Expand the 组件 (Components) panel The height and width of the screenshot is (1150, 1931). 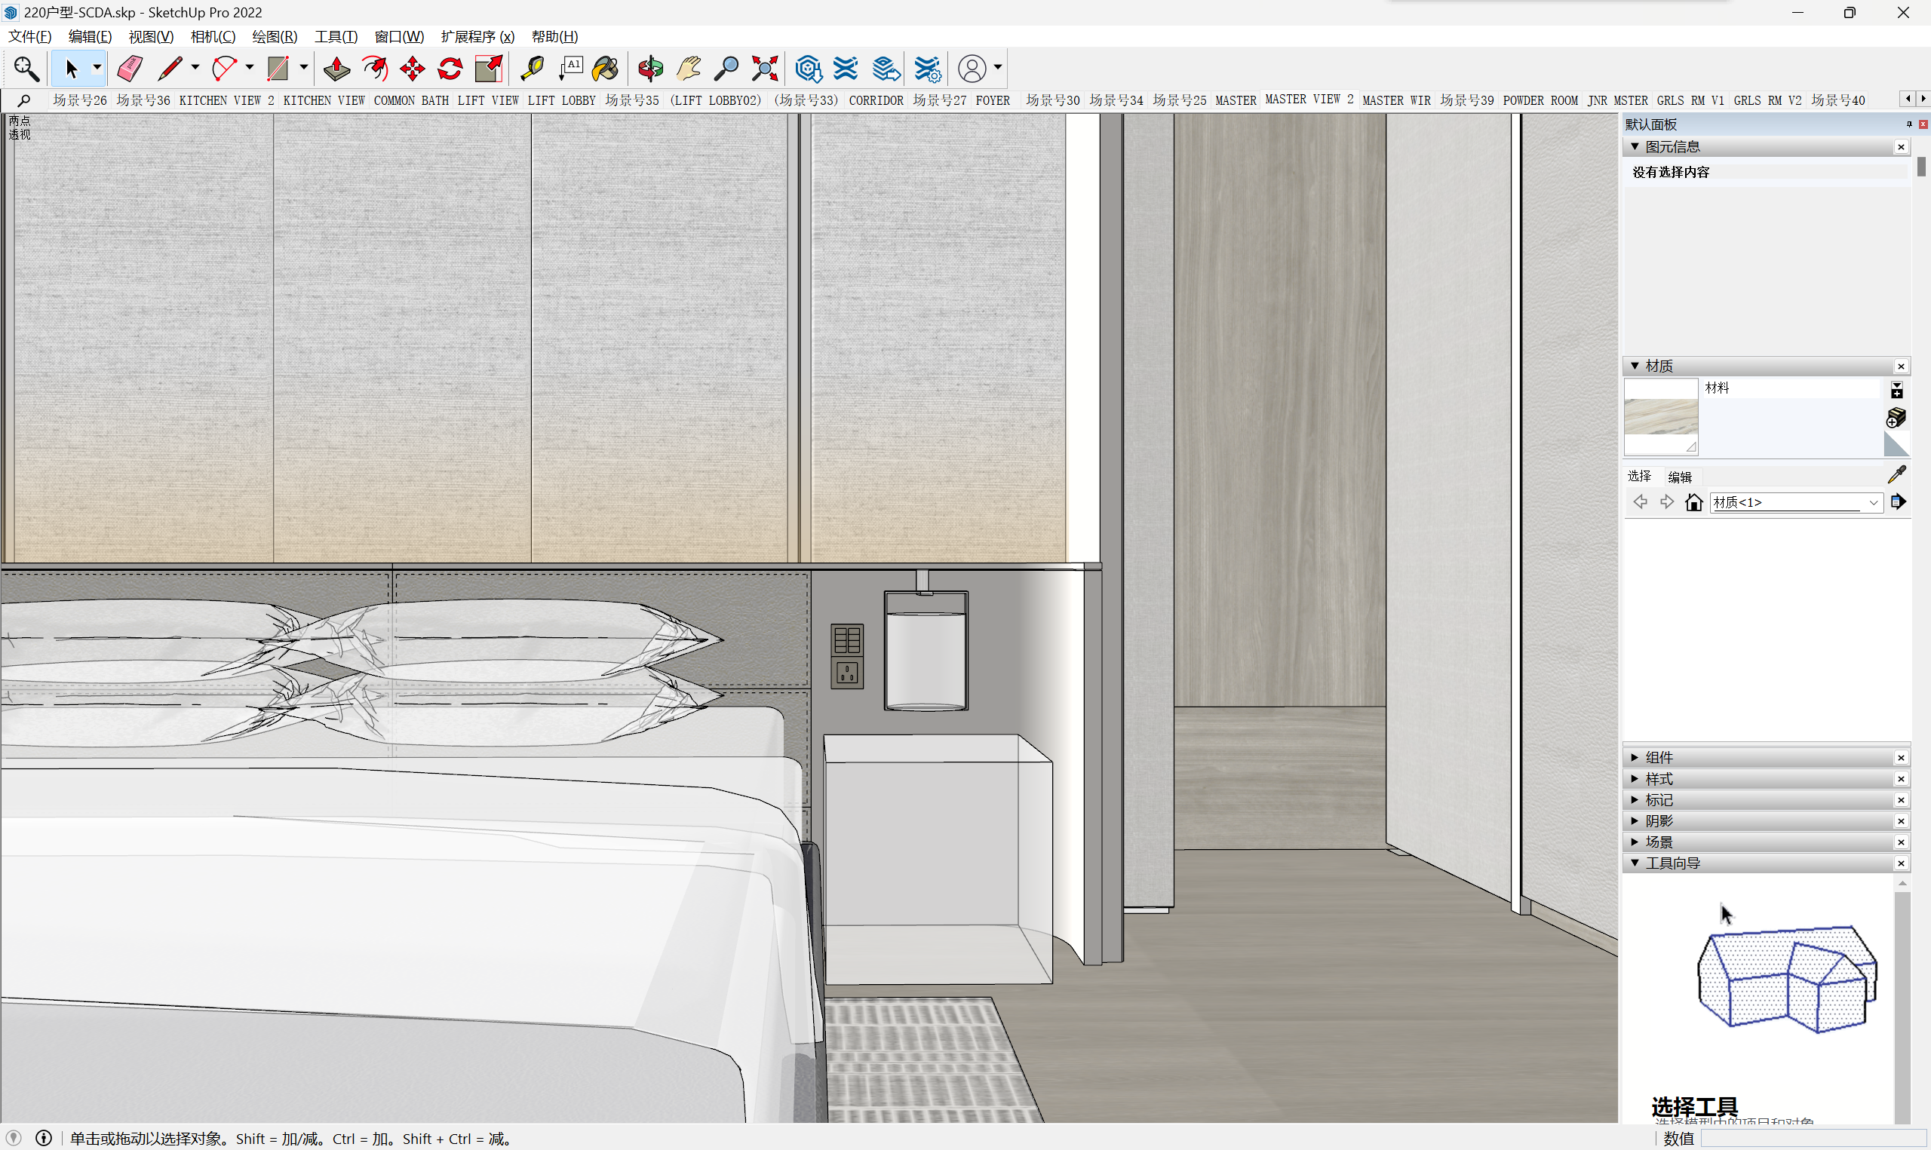1659,757
